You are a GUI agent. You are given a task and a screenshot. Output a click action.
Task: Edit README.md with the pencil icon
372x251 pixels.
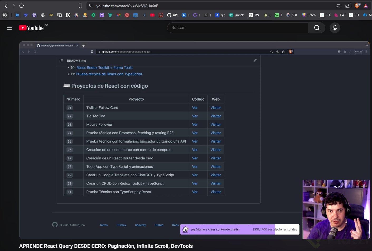point(255,61)
